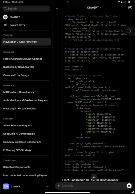Viewport: 135px width, 194px height.
Task: Click the Explore GPTs grid icon
Action: pyautogui.click(x=5, y=25)
